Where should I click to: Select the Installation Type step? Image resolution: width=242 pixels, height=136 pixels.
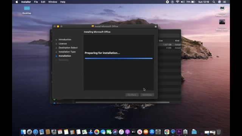click(x=67, y=52)
